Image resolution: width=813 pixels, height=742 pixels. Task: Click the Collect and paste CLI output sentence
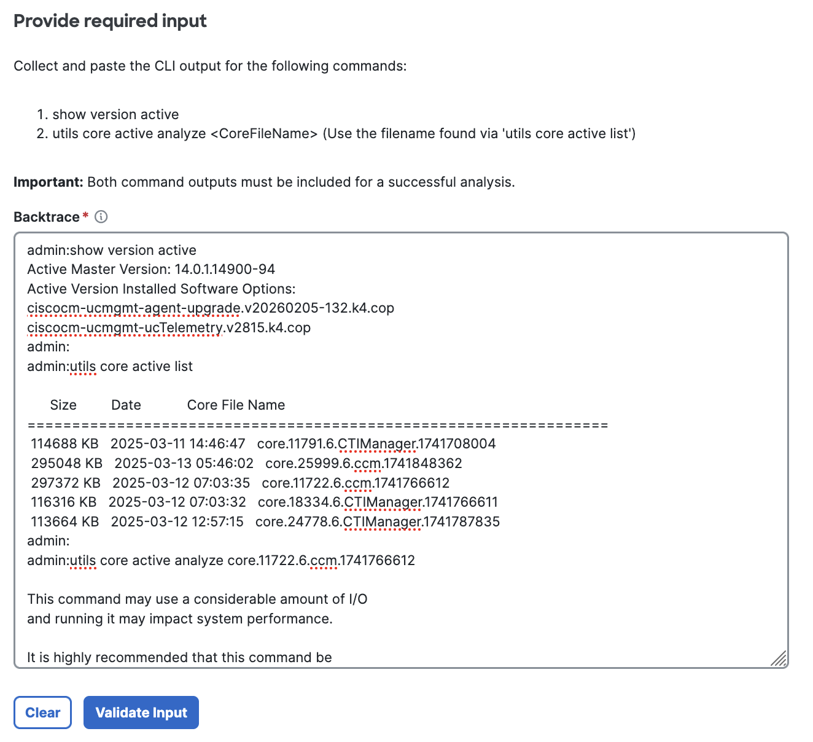pyautogui.click(x=210, y=66)
